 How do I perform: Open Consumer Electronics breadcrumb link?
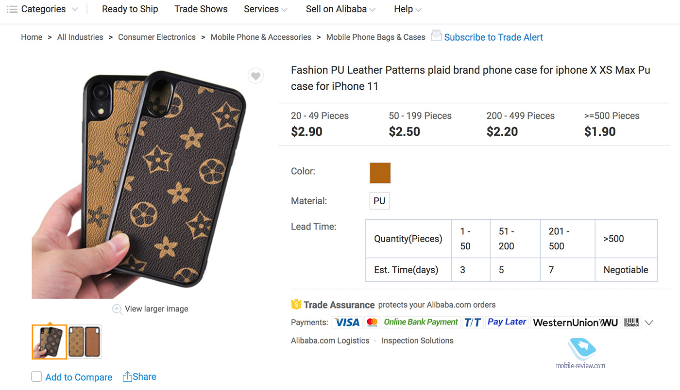156,37
